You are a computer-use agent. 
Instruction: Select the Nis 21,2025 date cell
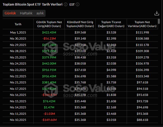[x=18, y=82]
